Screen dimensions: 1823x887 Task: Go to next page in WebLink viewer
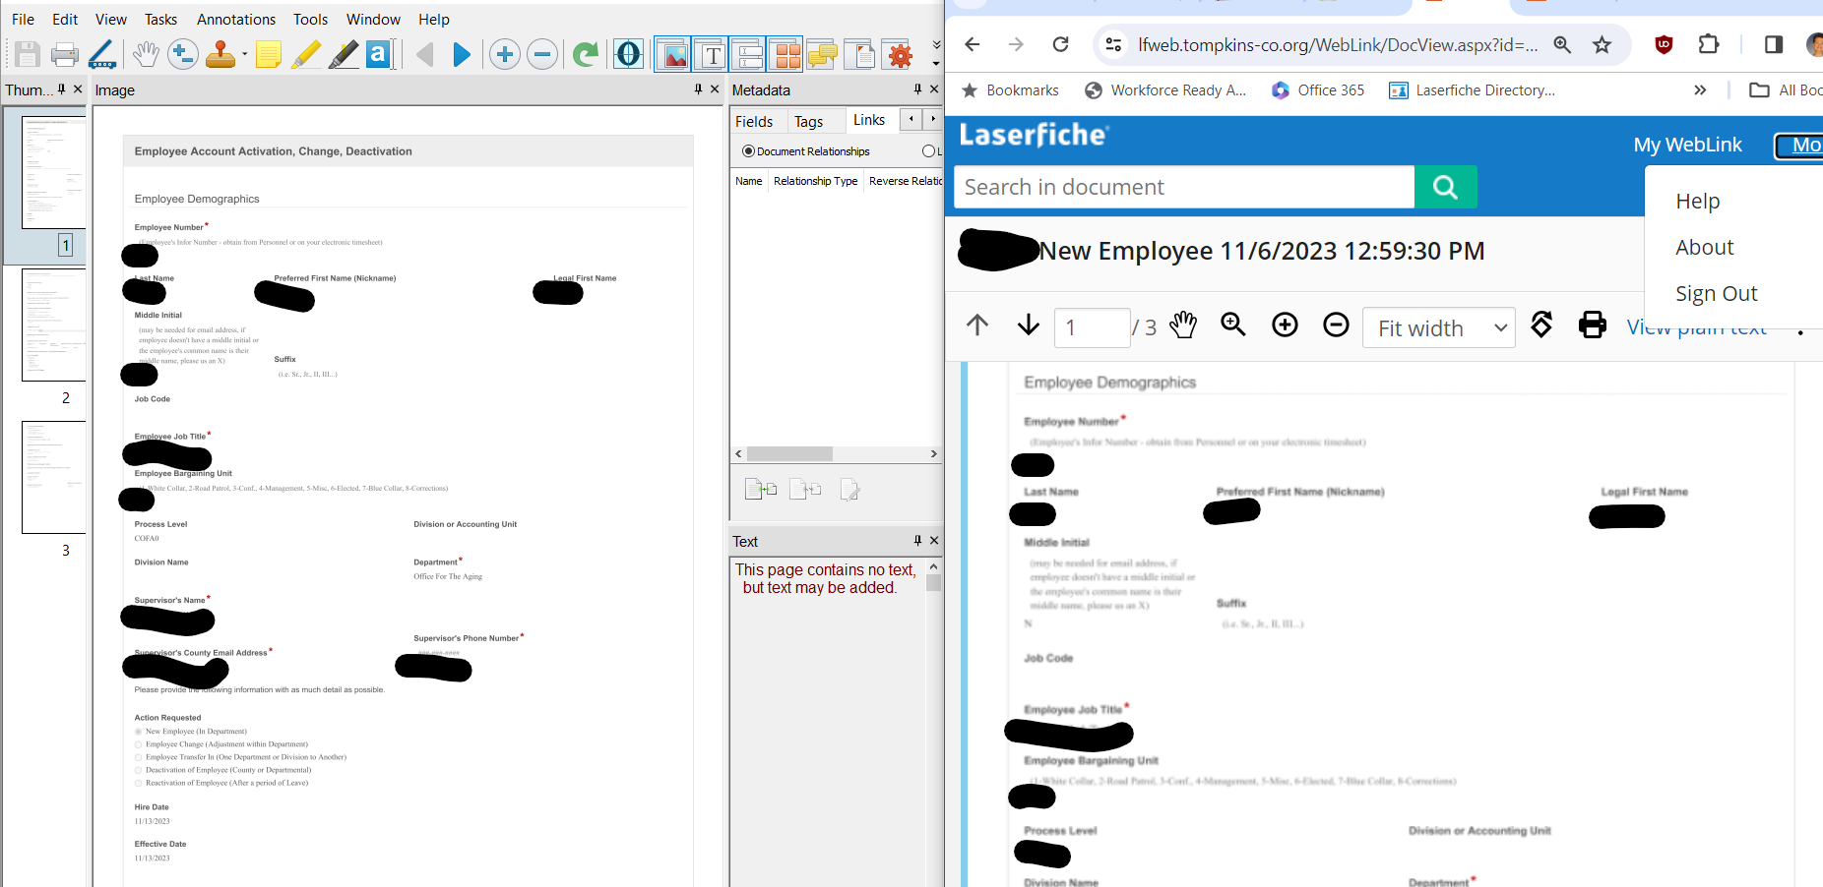(x=1029, y=325)
